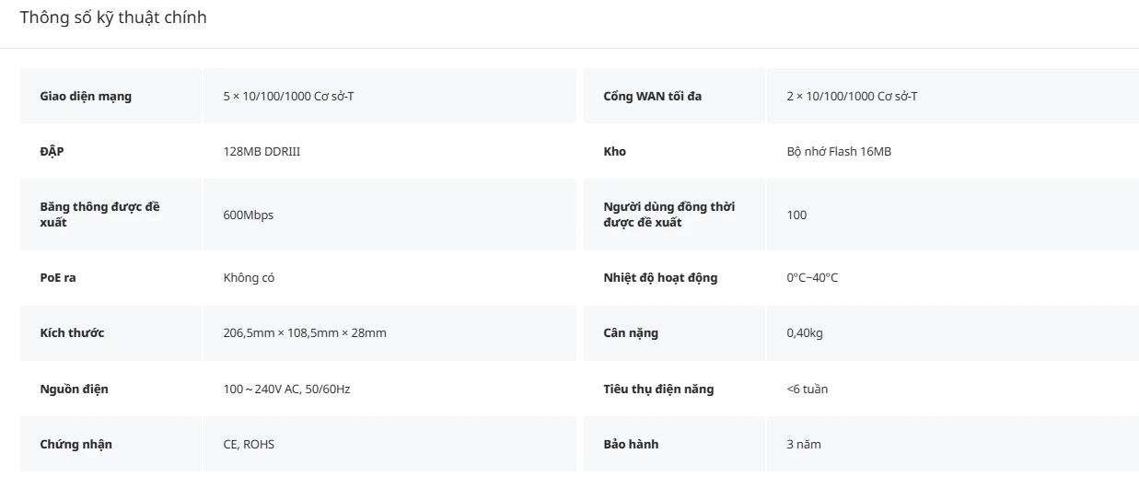Click the value '100 ~ 240V AC, 50/60Hz'

tap(286, 389)
